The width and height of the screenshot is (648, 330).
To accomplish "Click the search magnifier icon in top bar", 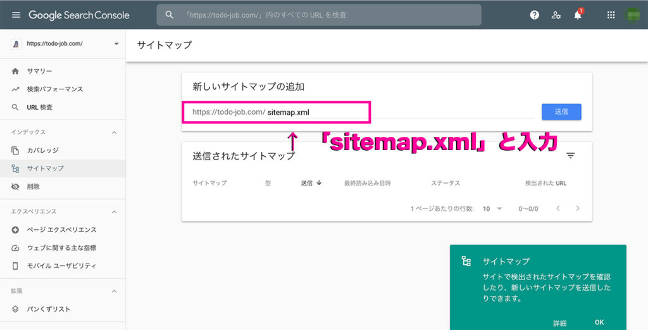I will 169,15.
